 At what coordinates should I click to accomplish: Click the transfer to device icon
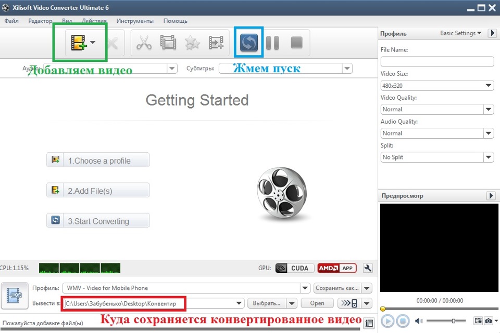(349, 303)
